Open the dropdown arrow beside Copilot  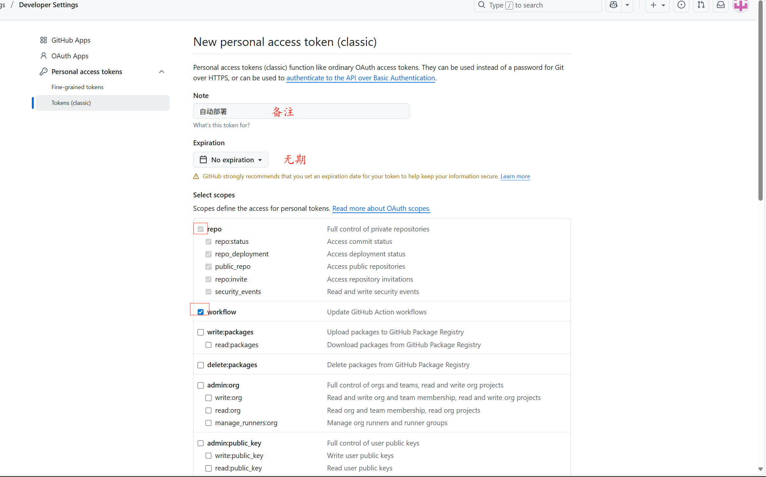coord(627,5)
